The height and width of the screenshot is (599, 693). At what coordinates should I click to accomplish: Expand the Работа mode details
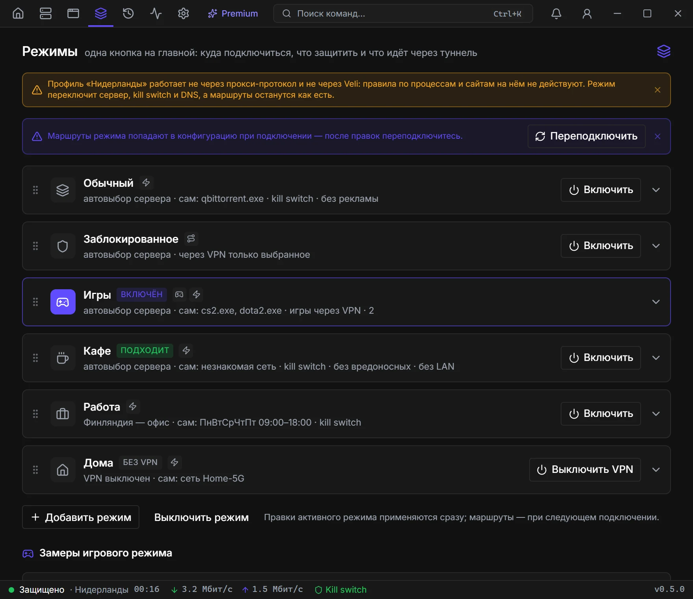[x=656, y=414]
